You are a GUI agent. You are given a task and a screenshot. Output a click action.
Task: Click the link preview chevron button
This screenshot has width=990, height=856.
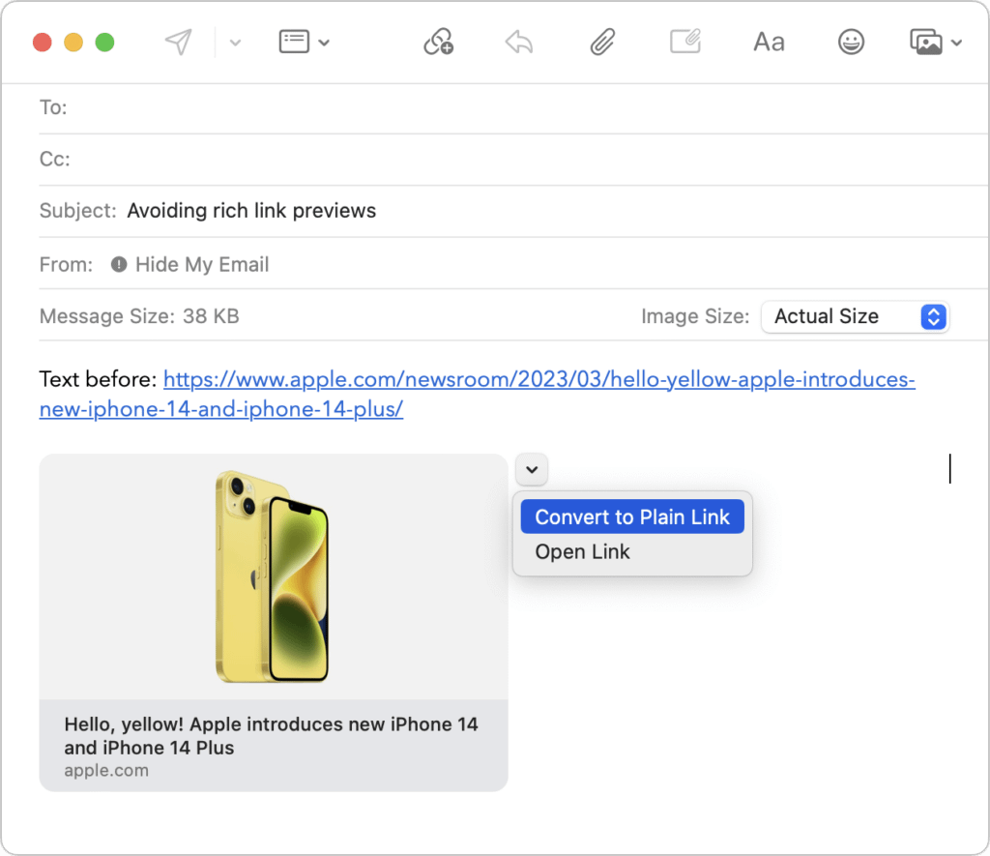[532, 469]
